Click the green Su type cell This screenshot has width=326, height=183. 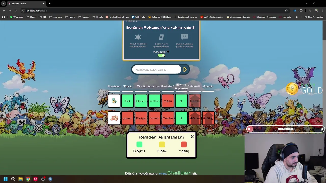pyautogui.click(x=127, y=101)
